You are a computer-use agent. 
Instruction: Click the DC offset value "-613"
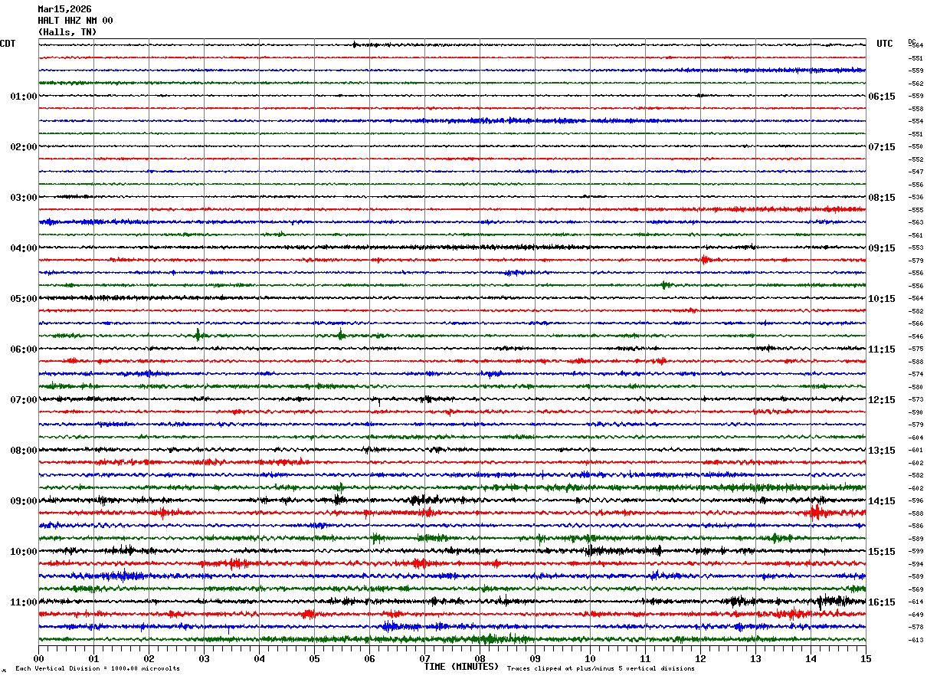point(916,640)
